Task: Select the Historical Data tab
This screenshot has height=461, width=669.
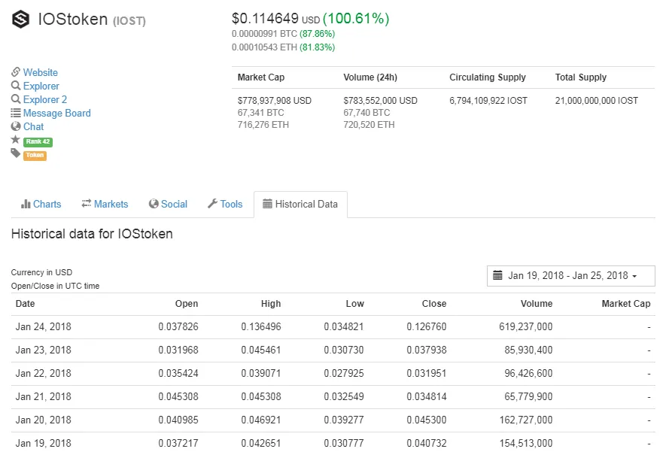Action: [x=300, y=205]
